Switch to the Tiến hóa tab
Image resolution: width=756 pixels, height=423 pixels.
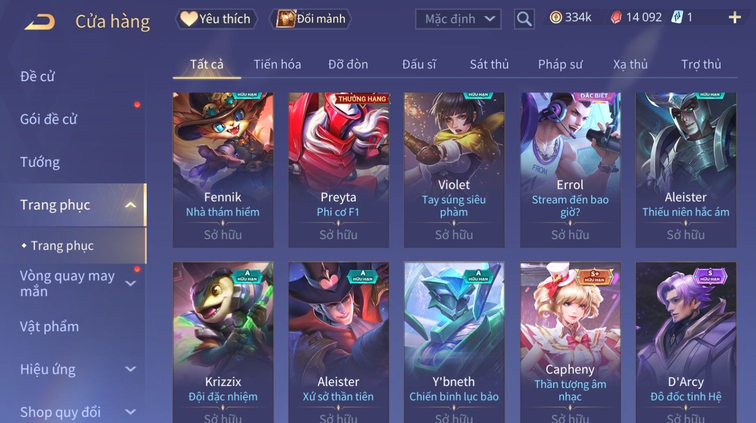(x=277, y=64)
